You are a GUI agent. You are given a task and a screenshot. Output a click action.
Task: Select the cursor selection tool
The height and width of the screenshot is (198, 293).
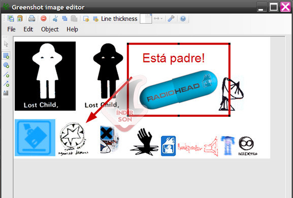6,44
